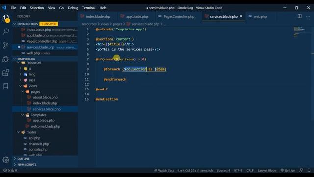The height and width of the screenshot is (177, 314).
Task: Switch to the index.blade.php editor tab
Action: pyautogui.click(x=97, y=16)
